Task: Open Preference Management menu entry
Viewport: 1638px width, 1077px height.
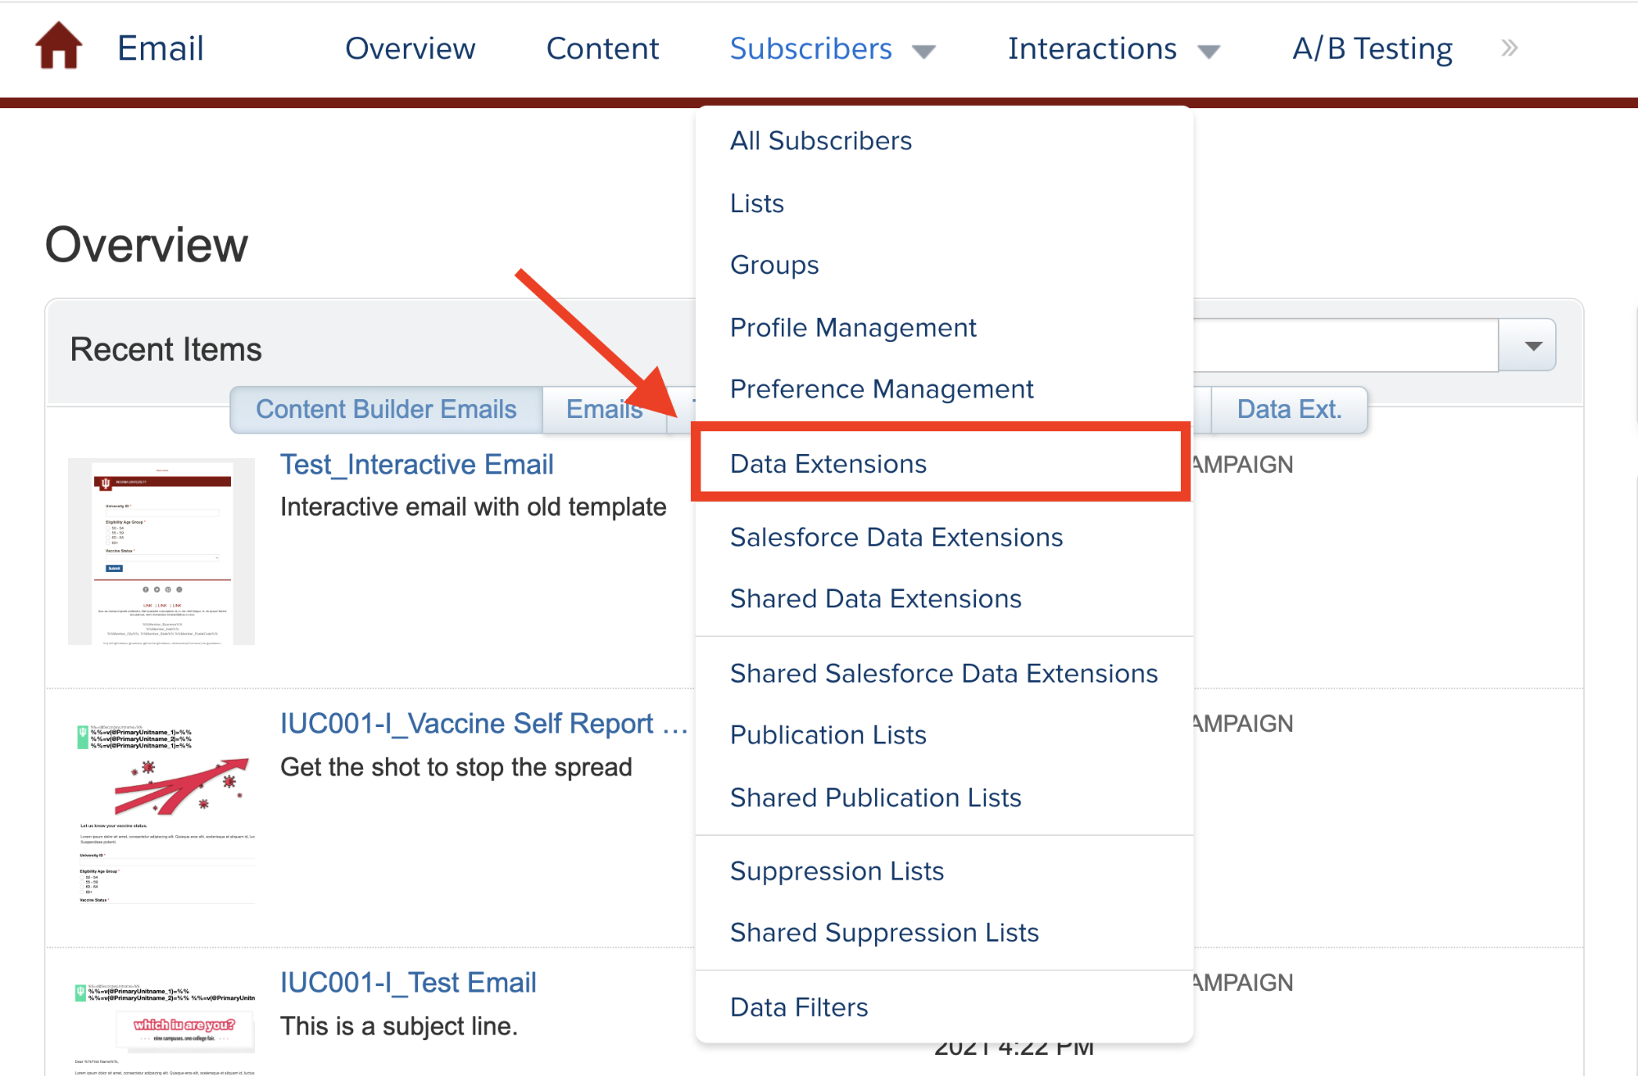Action: click(882, 389)
